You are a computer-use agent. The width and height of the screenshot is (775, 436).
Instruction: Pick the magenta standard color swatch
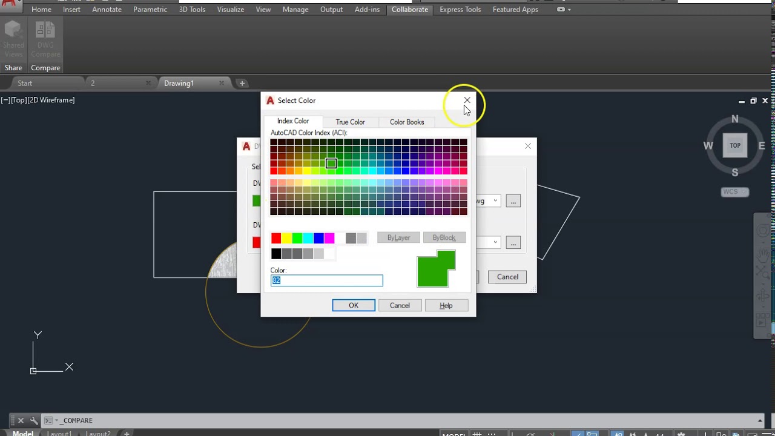(x=329, y=238)
